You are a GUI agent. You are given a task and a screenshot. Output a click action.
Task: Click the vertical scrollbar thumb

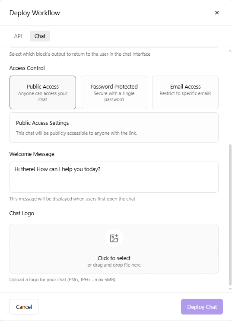[x=230, y=215]
